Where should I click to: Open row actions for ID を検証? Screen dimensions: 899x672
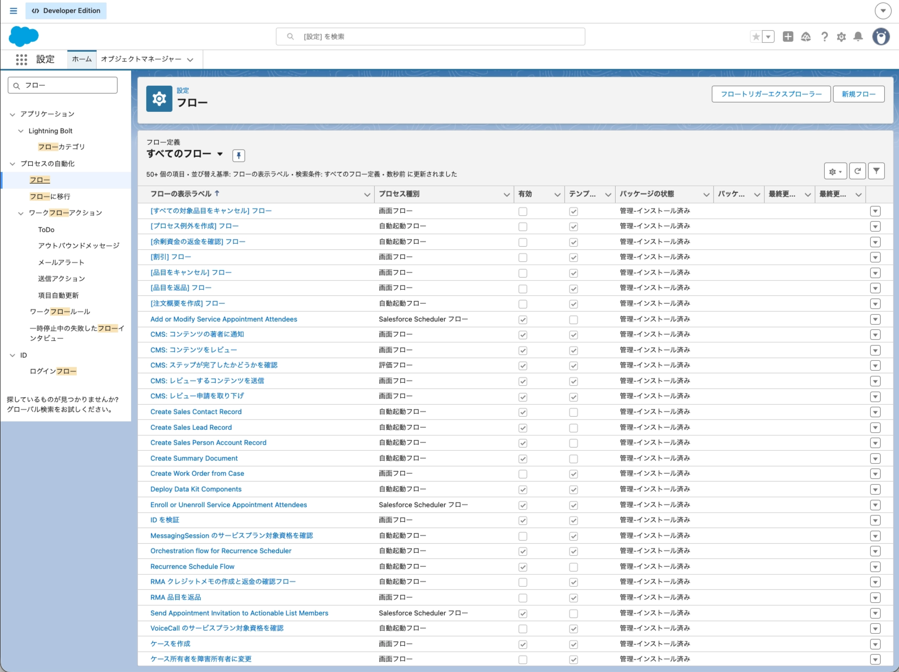tap(875, 520)
